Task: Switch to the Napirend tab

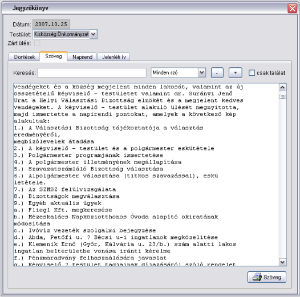Action: tap(82, 57)
